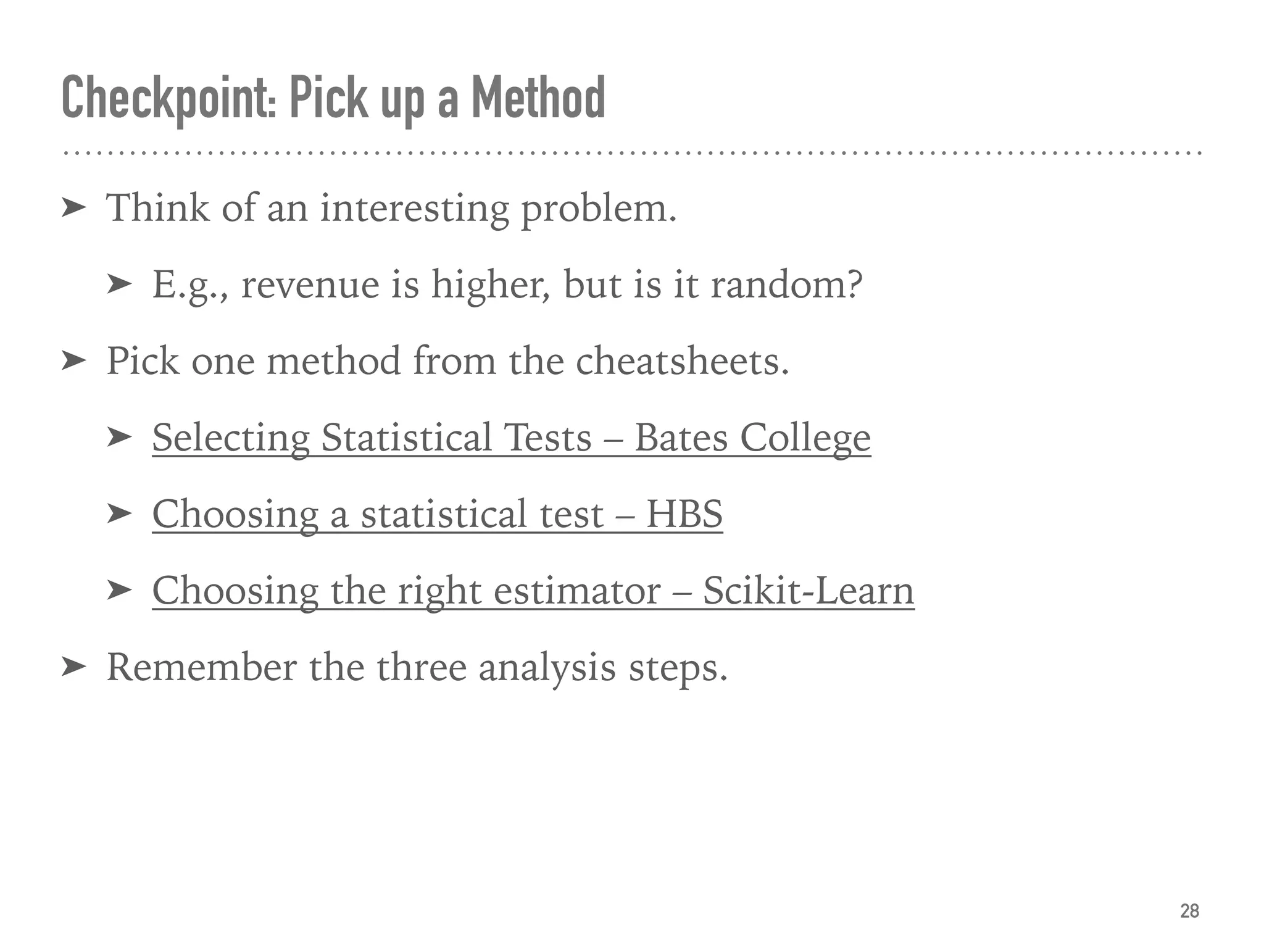Click the line 'revenue is higher, but is it random?'
This screenshot has height=948, width=1264.
pyautogui.click(x=551, y=285)
